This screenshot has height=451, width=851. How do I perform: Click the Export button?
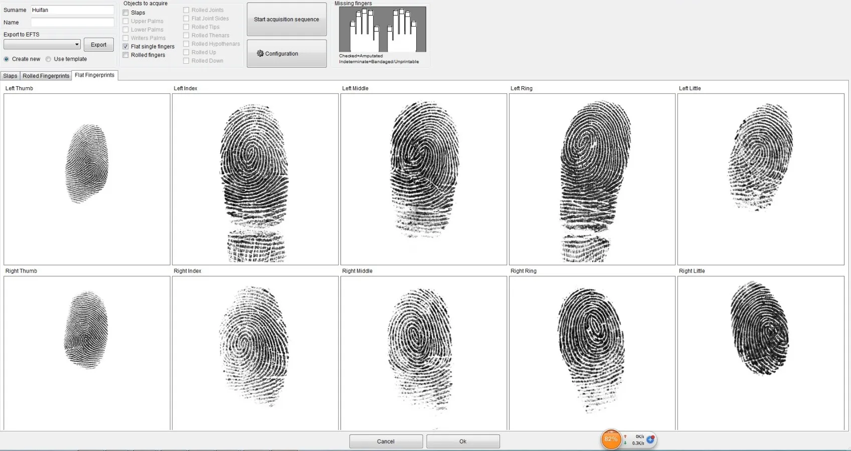pos(98,44)
